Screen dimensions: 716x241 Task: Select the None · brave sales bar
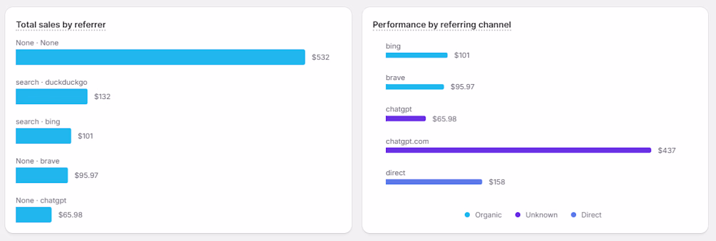(x=42, y=175)
